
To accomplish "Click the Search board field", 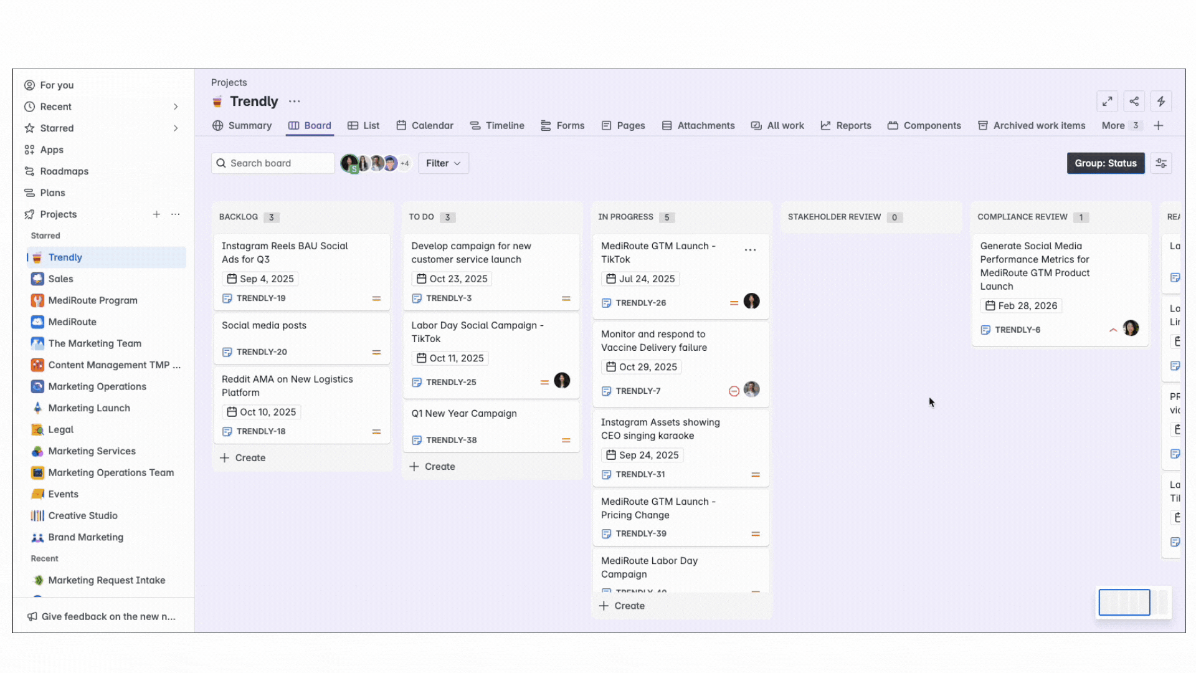I will 273,163.
